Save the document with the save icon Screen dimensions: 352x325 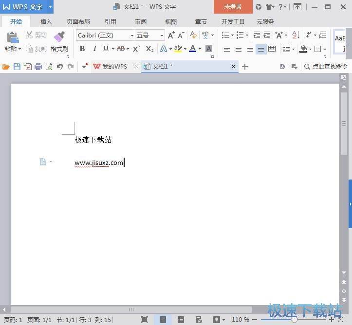tap(17, 67)
